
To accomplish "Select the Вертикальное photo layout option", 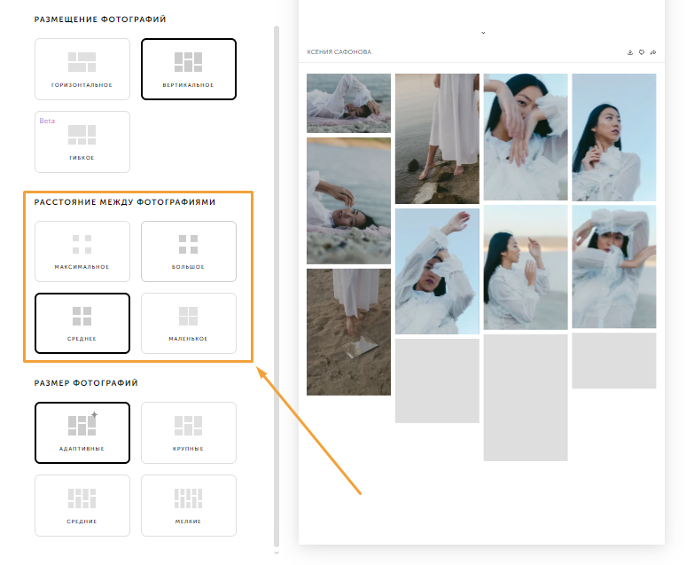I will pos(189,69).
